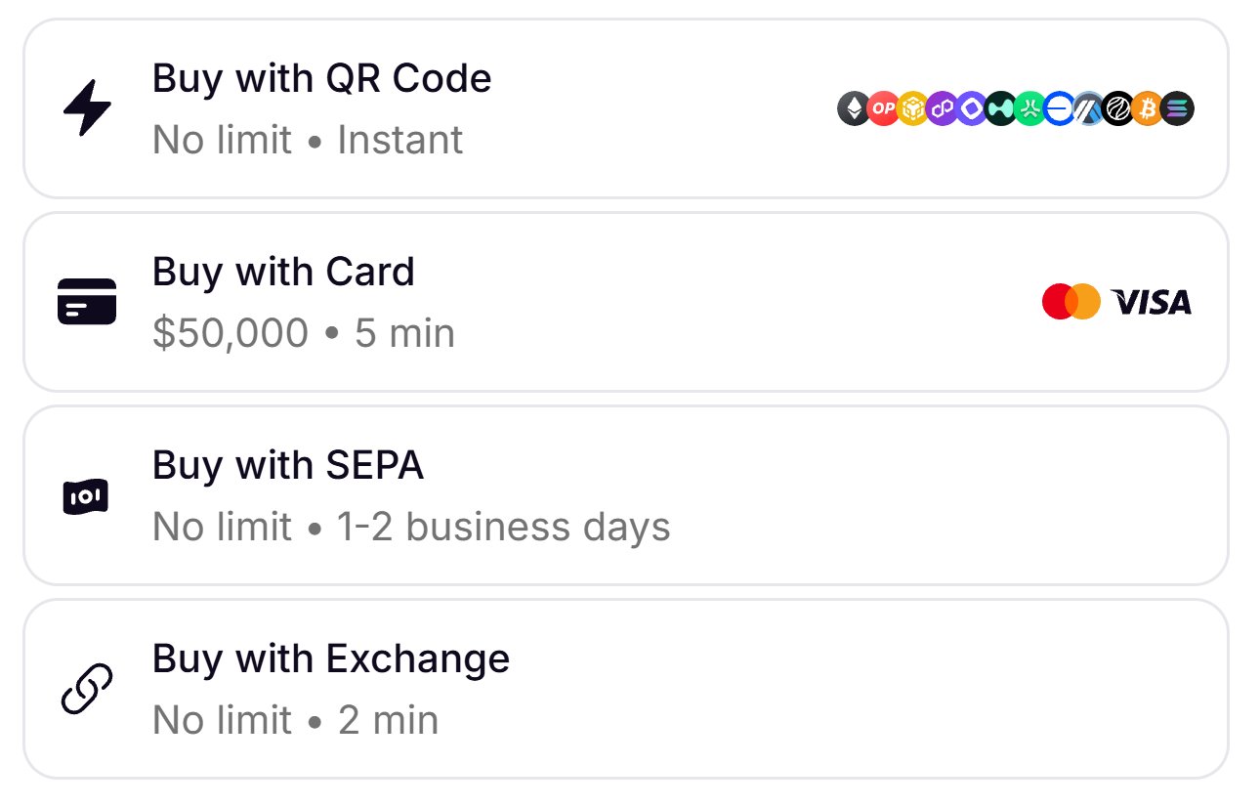Viewport: 1260px width, 807px height.
Task: Click the "$50,000 • 5 min" card limit text
Action: 304,334
